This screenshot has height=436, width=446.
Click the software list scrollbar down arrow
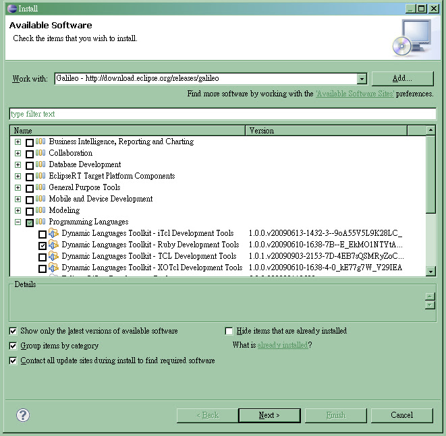[x=430, y=272]
